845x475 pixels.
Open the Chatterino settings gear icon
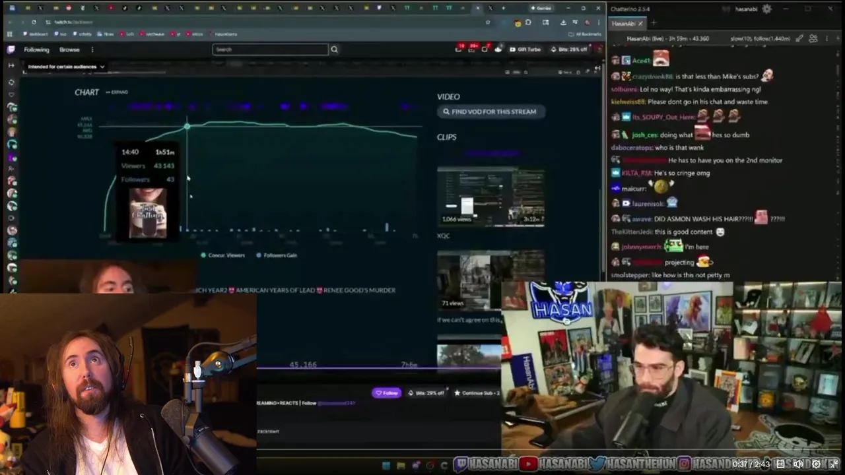pos(766,9)
